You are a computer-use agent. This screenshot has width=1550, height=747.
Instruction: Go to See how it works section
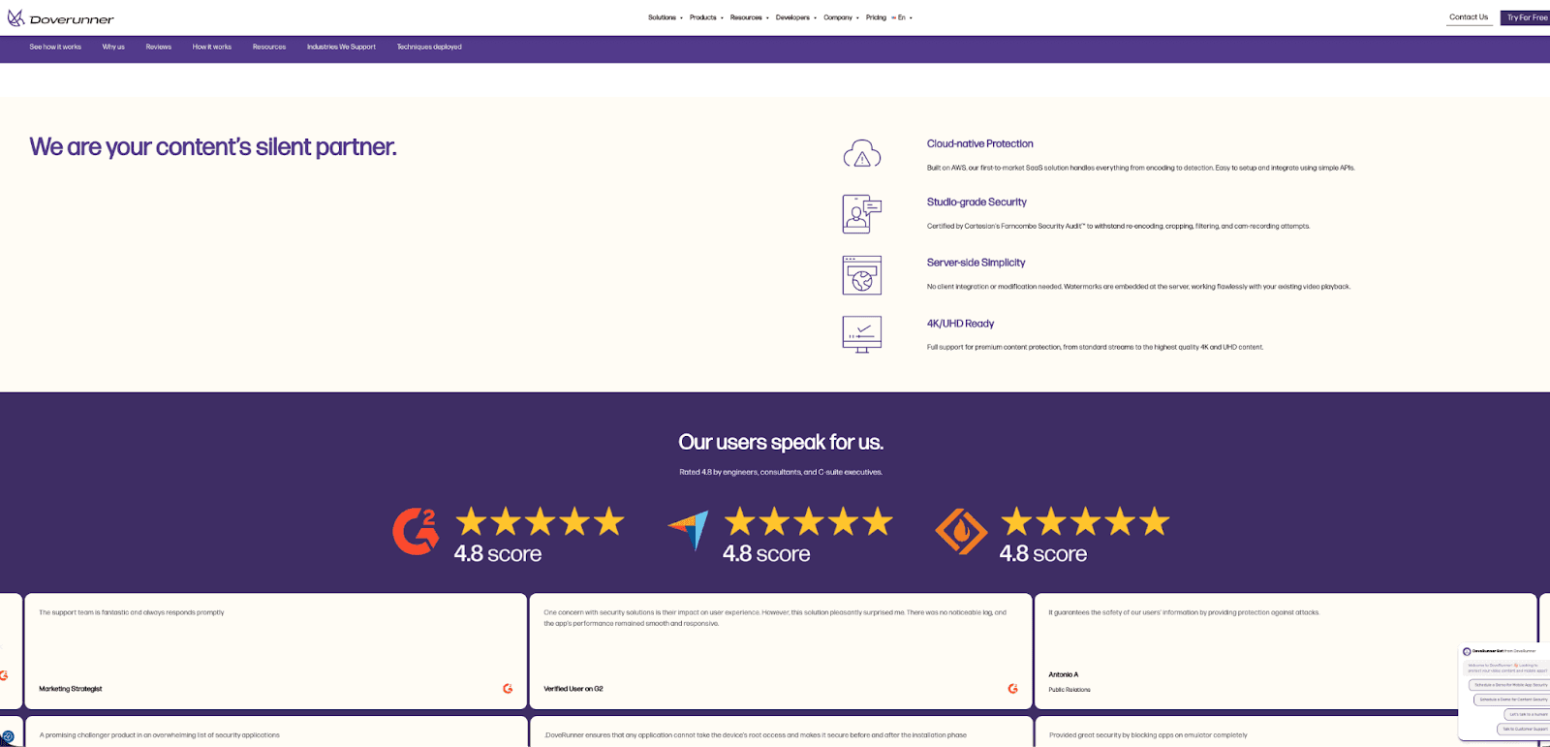[55, 47]
